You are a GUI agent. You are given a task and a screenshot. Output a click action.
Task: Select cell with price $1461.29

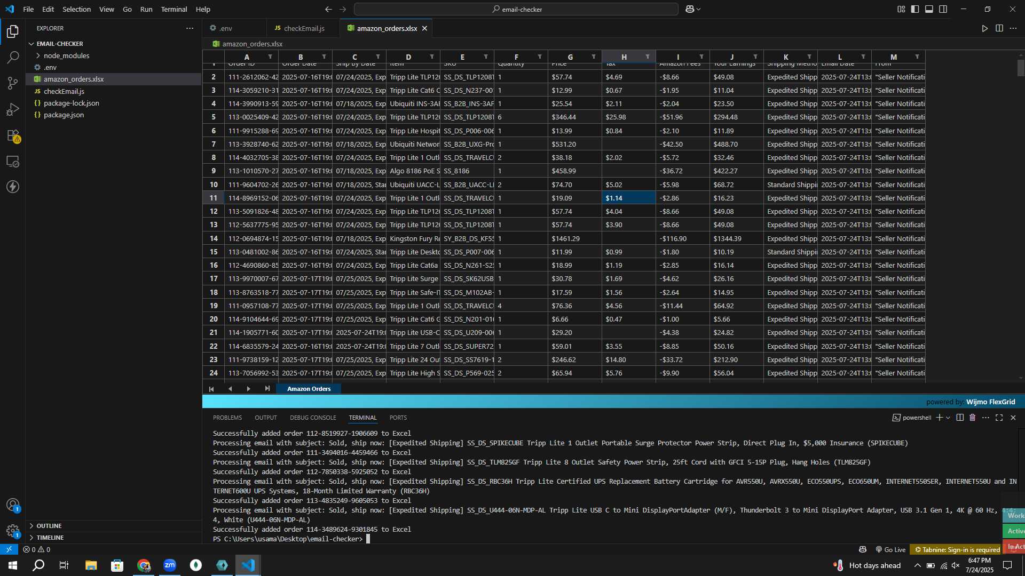pyautogui.click(x=575, y=238)
